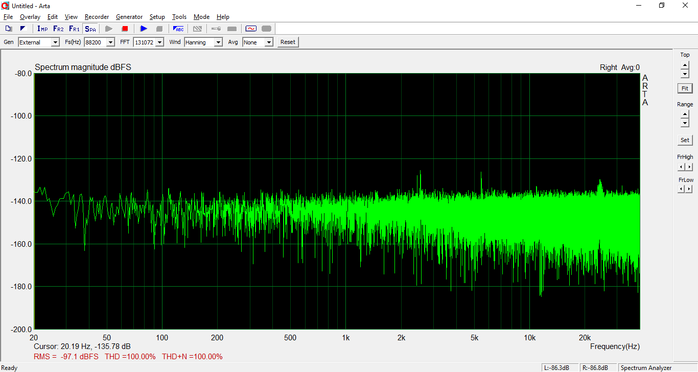Open the View menu
This screenshot has height=372, width=698.
coord(71,17)
